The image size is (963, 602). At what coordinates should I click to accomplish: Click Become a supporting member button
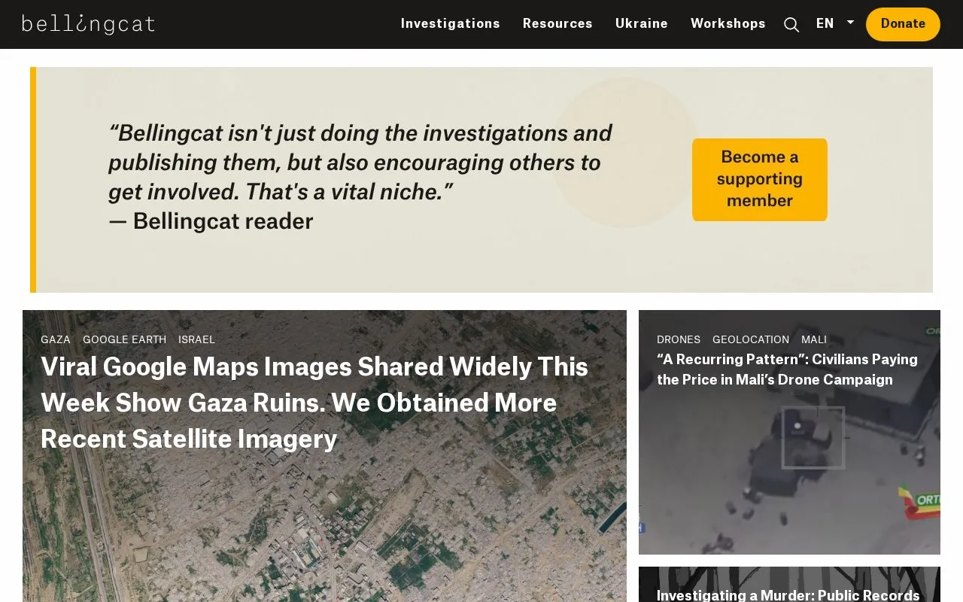(760, 179)
